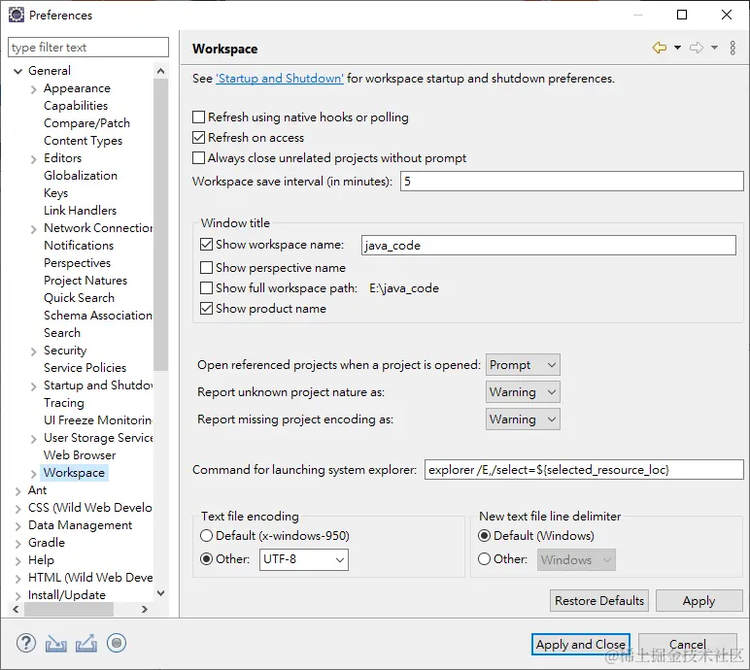Open the Help question mark icon
Viewport: 750px width, 670px height.
[26, 643]
